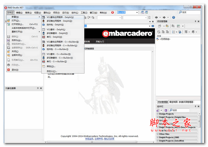The width and height of the screenshot is (208, 147).
Task: Click the red Embarcadero toolbar icon
Action: point(112,12)
